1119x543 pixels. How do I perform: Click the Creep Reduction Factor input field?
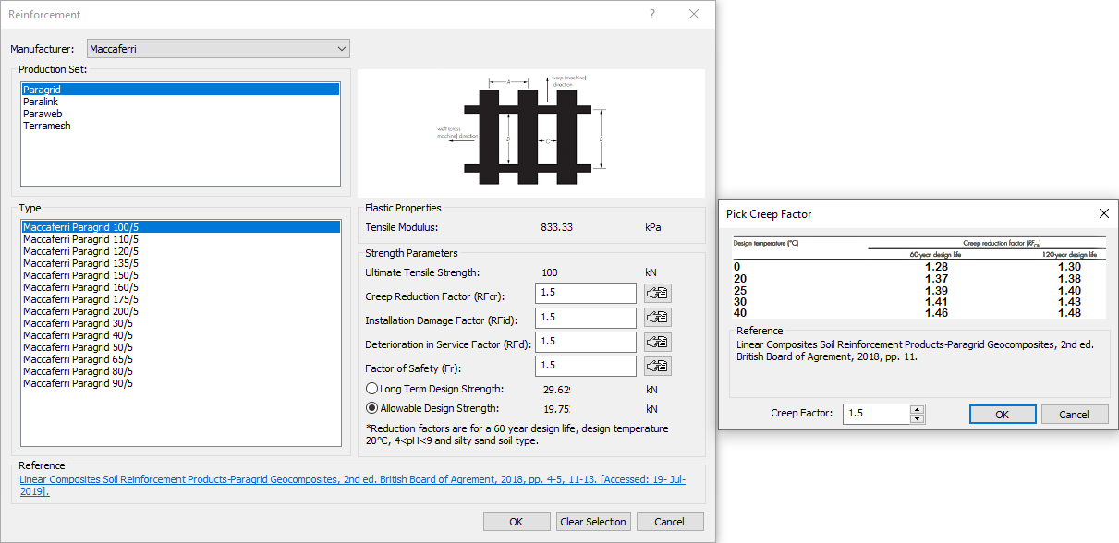(586, 294)
